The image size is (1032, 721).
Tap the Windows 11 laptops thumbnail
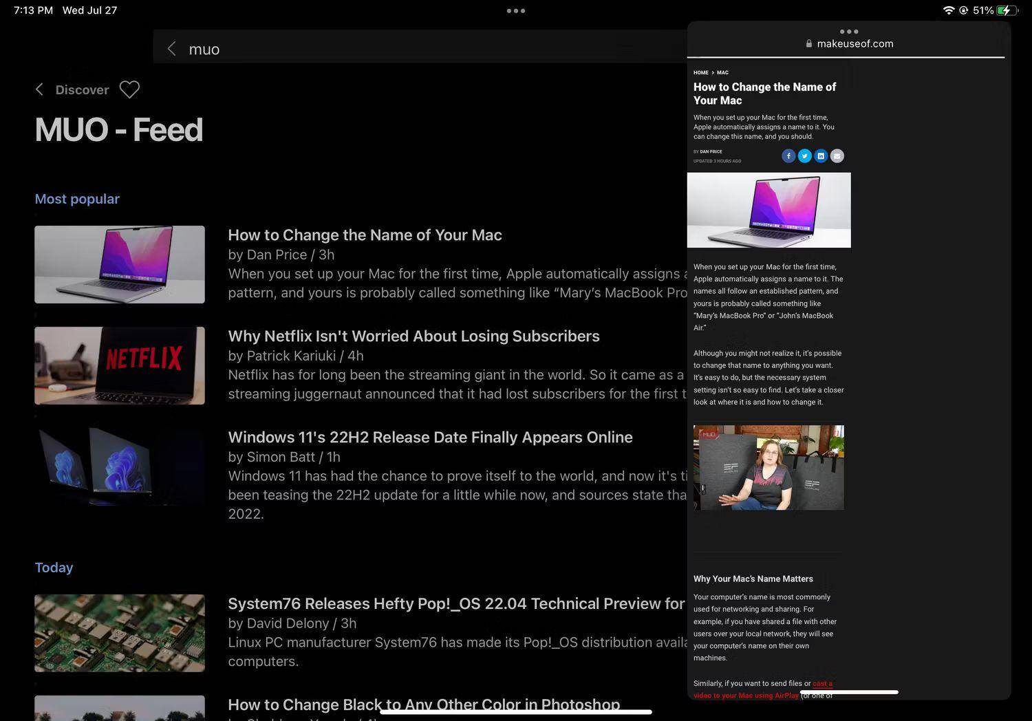tap(120, 466)
